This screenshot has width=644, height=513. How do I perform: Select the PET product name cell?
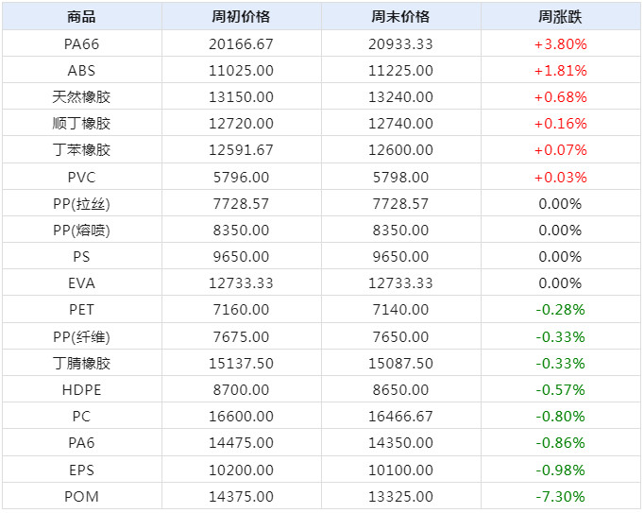81,310
